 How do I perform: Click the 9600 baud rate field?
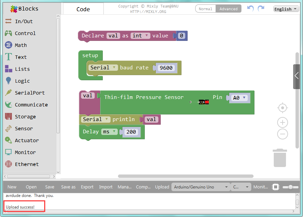166,68
